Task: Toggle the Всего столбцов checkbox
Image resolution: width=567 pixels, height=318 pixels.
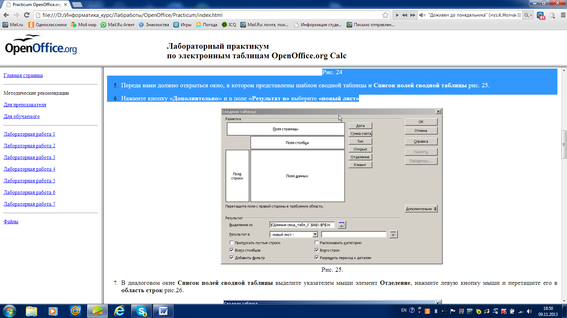Action: (x=232, y=250)
